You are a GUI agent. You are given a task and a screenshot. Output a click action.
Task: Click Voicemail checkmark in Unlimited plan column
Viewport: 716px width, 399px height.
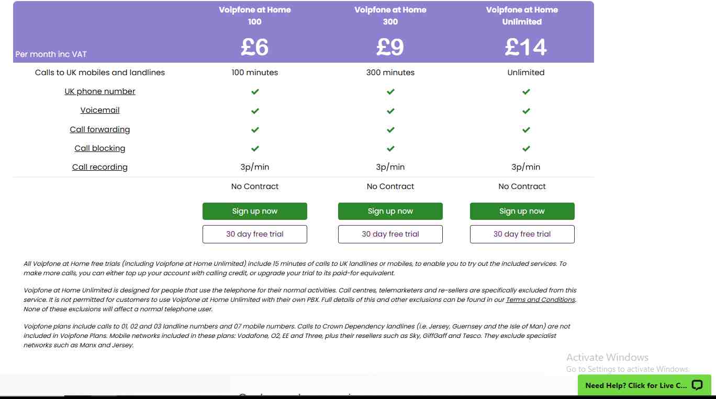(526, 111)
